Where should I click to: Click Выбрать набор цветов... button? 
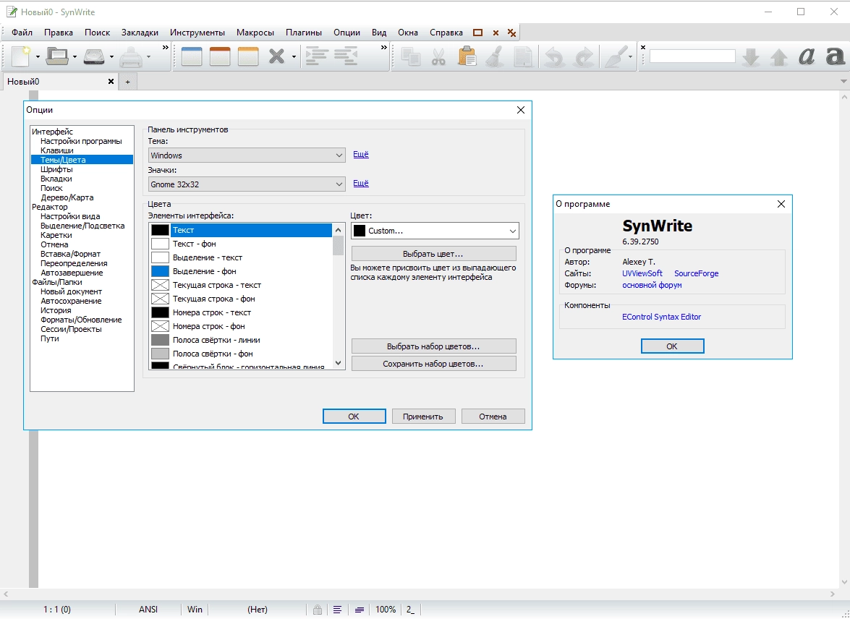433,346
